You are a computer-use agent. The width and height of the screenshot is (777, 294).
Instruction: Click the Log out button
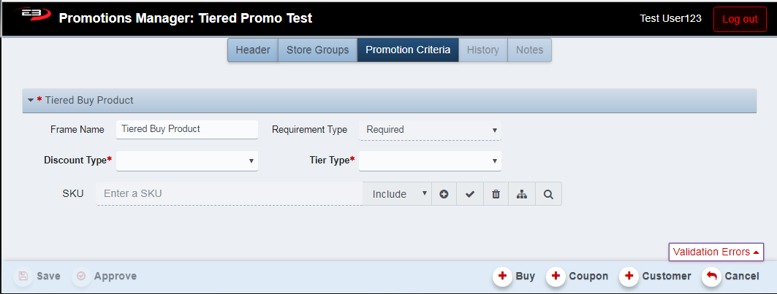740,19
